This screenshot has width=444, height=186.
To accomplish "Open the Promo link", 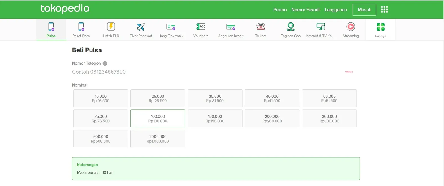I will tap(280, 10).
